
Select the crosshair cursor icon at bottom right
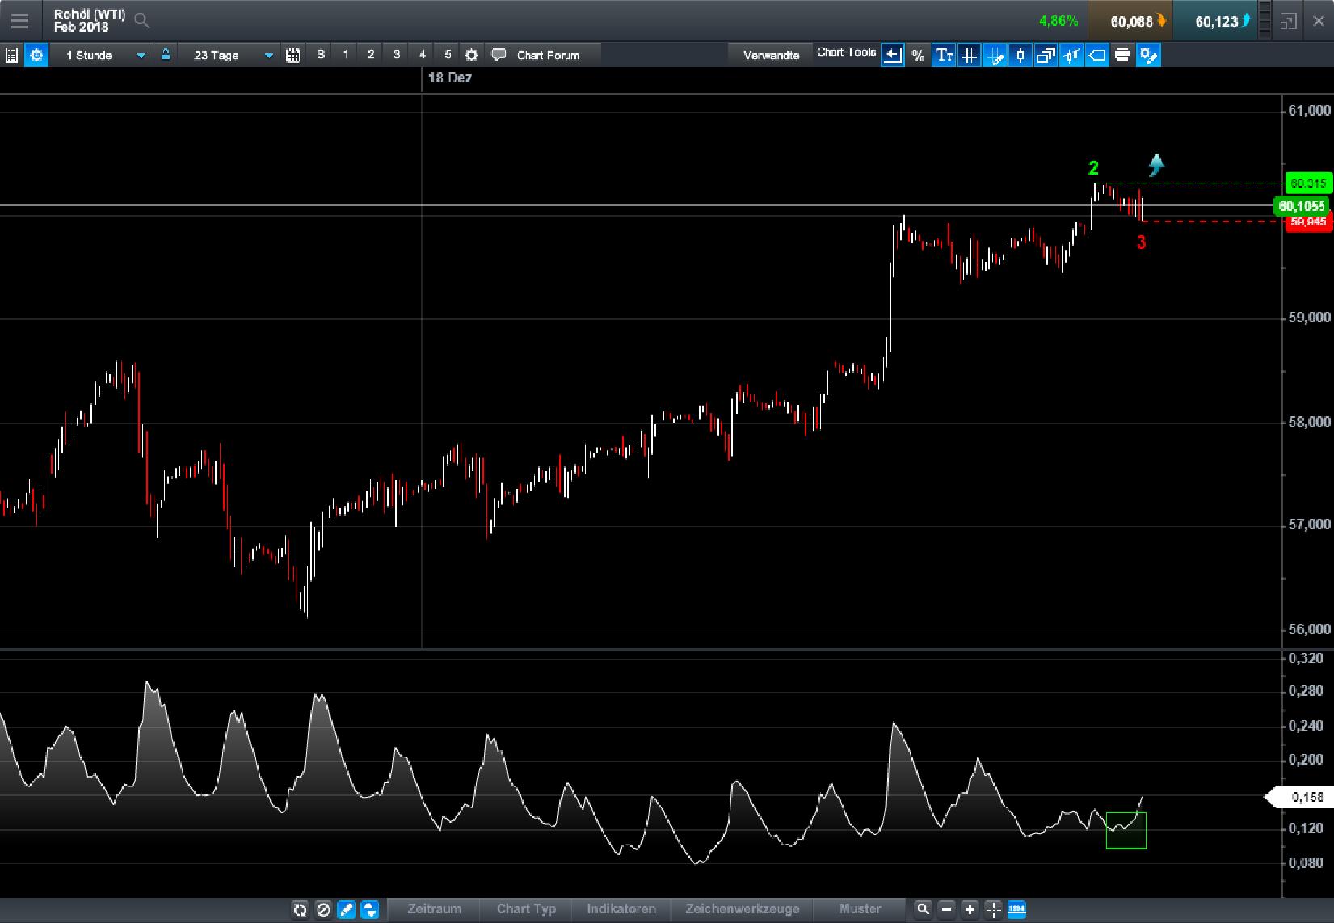click(x=994, y=909)
